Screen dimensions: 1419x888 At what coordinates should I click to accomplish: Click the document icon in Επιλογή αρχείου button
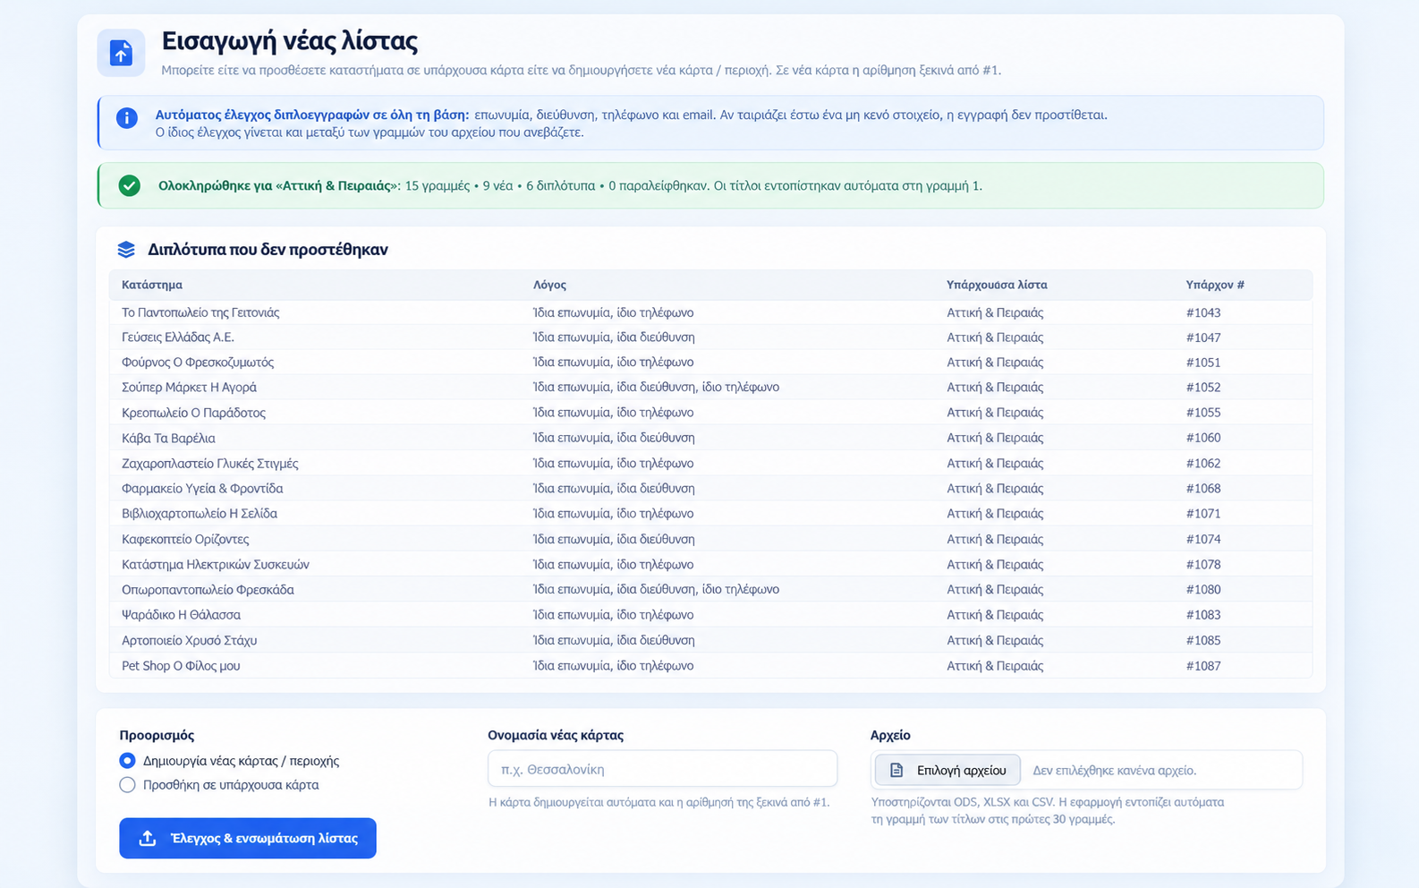click(x=896, y=770)
